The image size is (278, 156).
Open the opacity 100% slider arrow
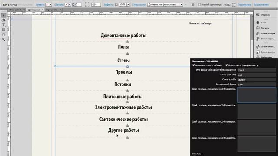pyautogui.click(x=128, y=5)
